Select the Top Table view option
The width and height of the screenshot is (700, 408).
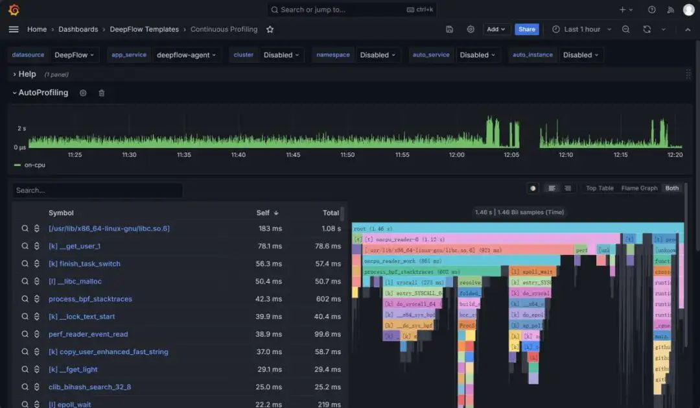(x=600, y=188)
